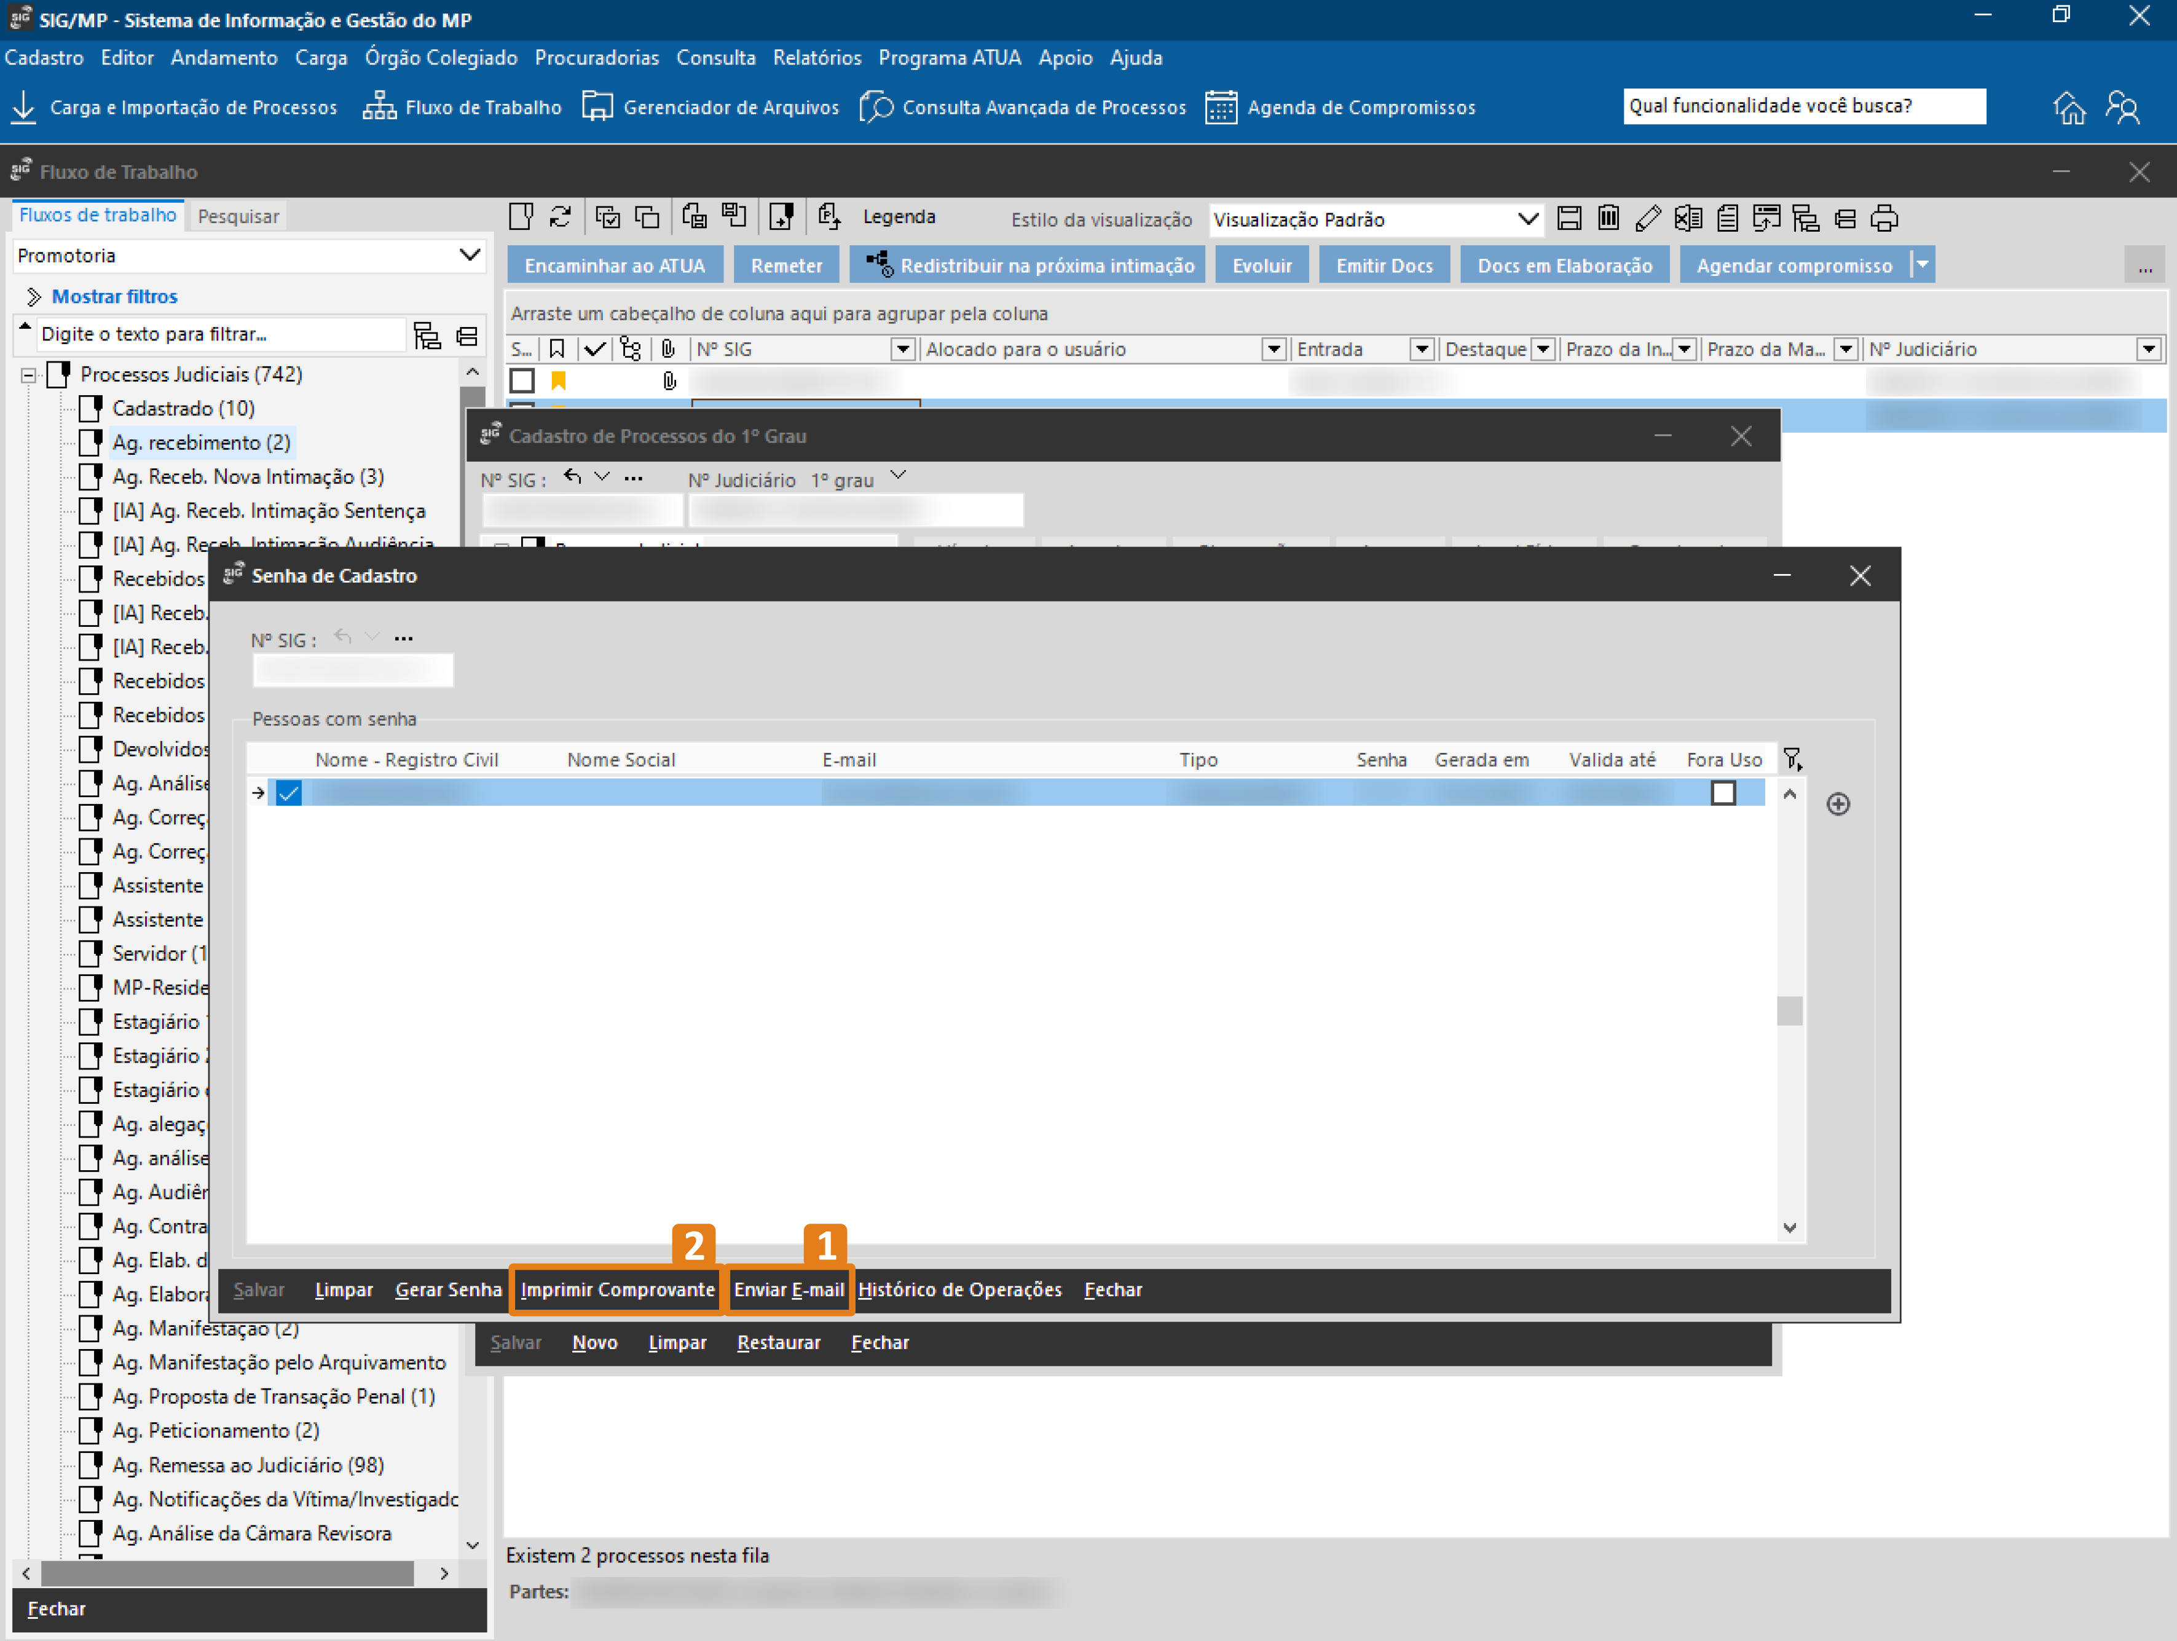The height and width of the screenshot is (1641, 2177).
Task: Open the Gerenciador de Arquivos icon
Action: pyautogui.click(x=596, y=108)
